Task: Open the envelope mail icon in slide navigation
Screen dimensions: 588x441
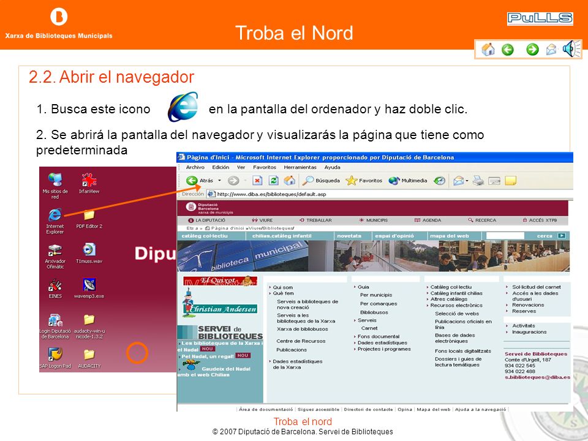Action: click(x=551, y=49)
